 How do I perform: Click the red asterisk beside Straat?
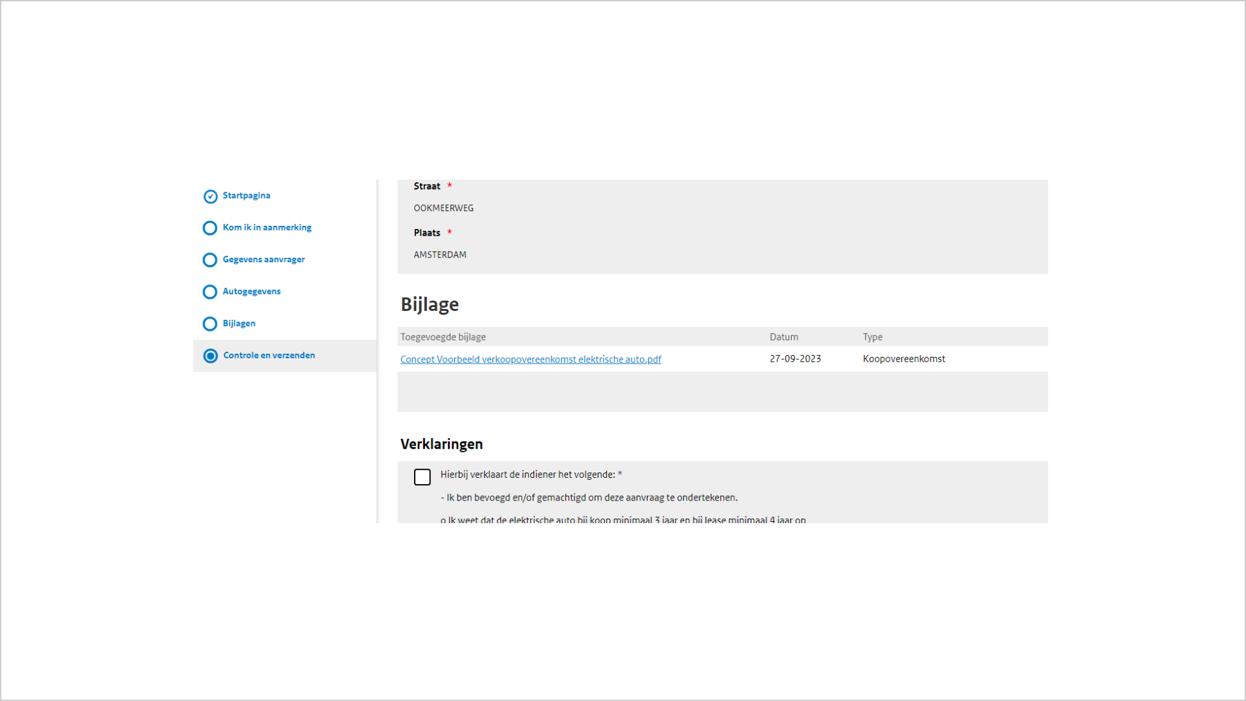click(450, 186)
